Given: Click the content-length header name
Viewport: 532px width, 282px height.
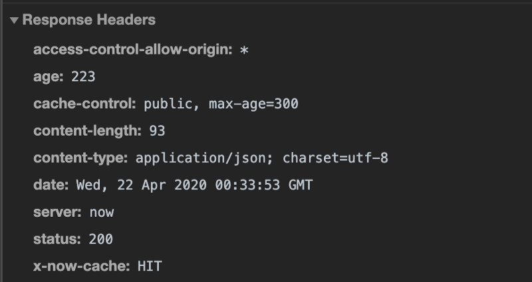Looking at the screenshot, I should coord(88,130).
